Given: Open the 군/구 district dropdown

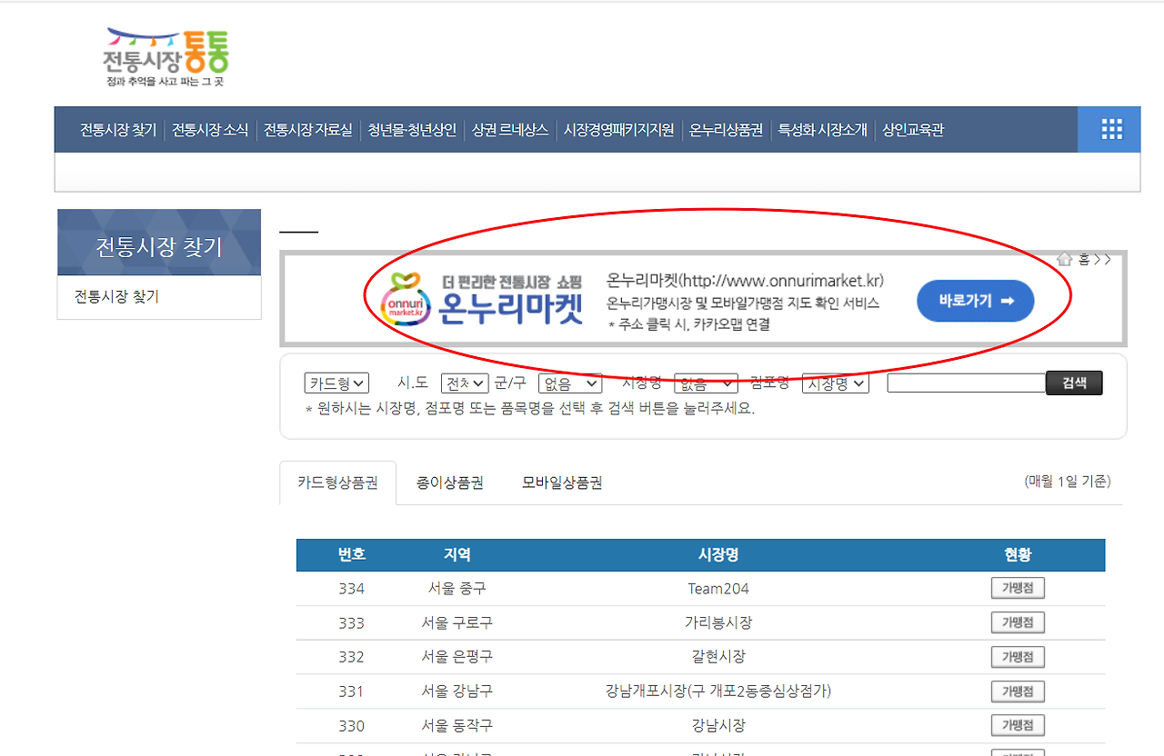Looking at the screenshot, I should tap(570, 383).
